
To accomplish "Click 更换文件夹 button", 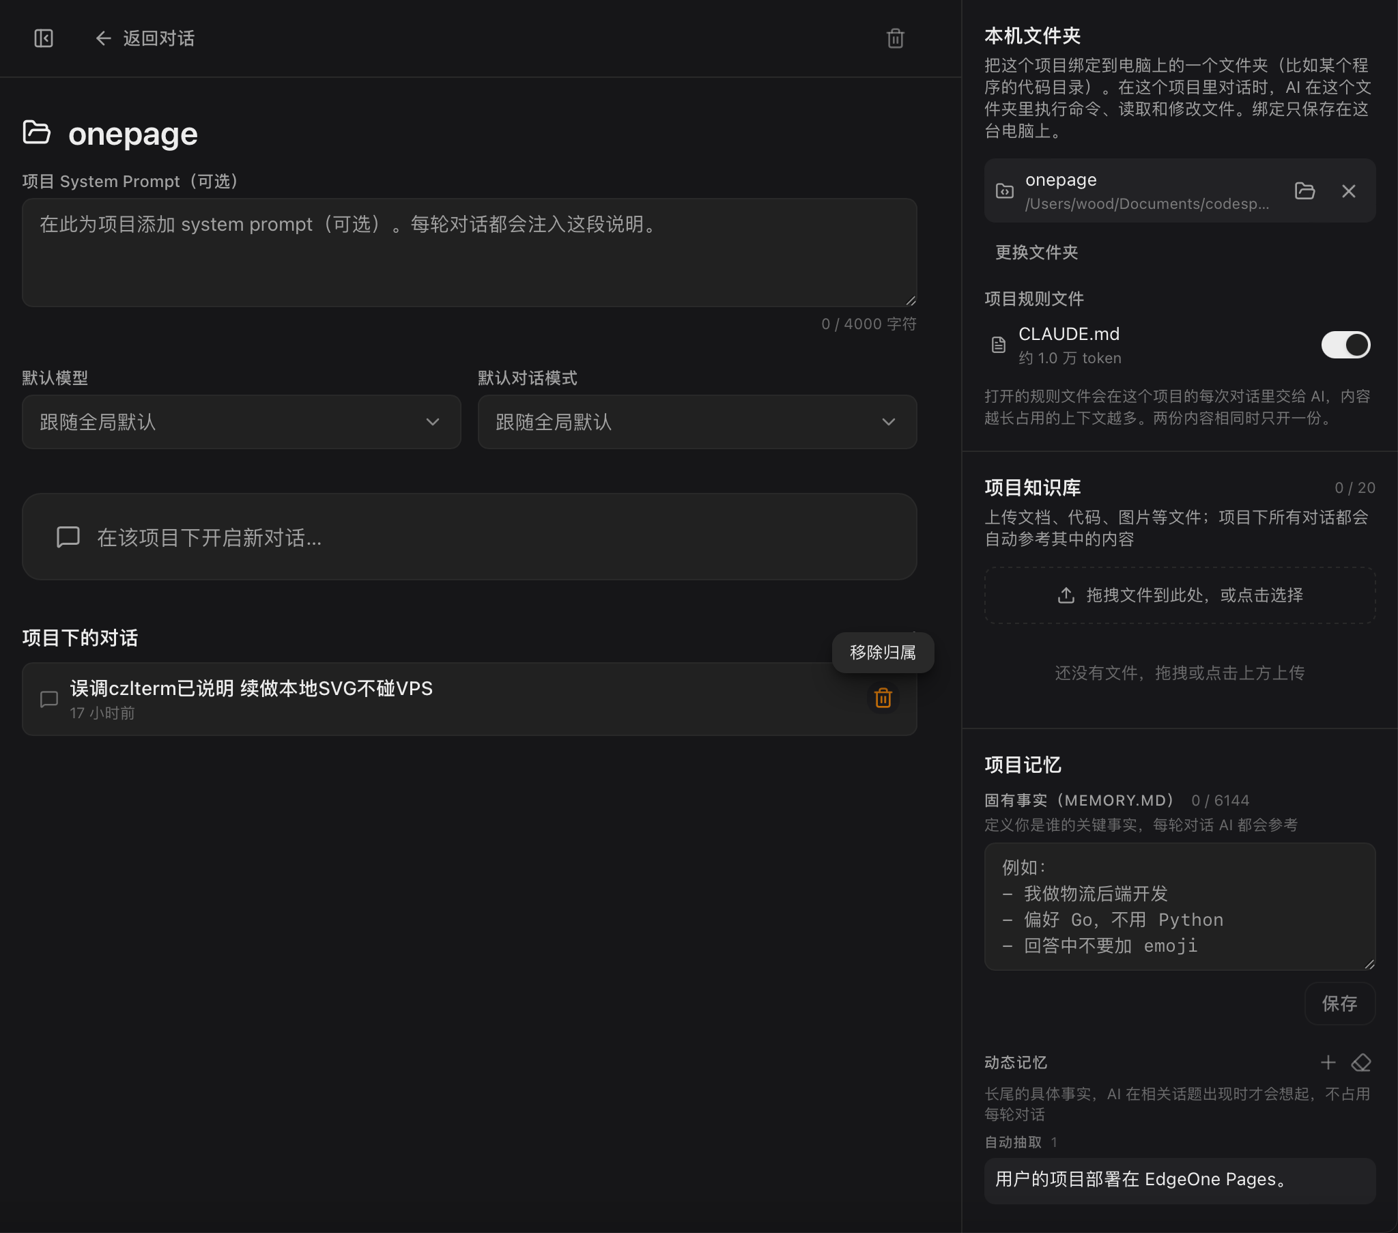I will point(1036,253).
